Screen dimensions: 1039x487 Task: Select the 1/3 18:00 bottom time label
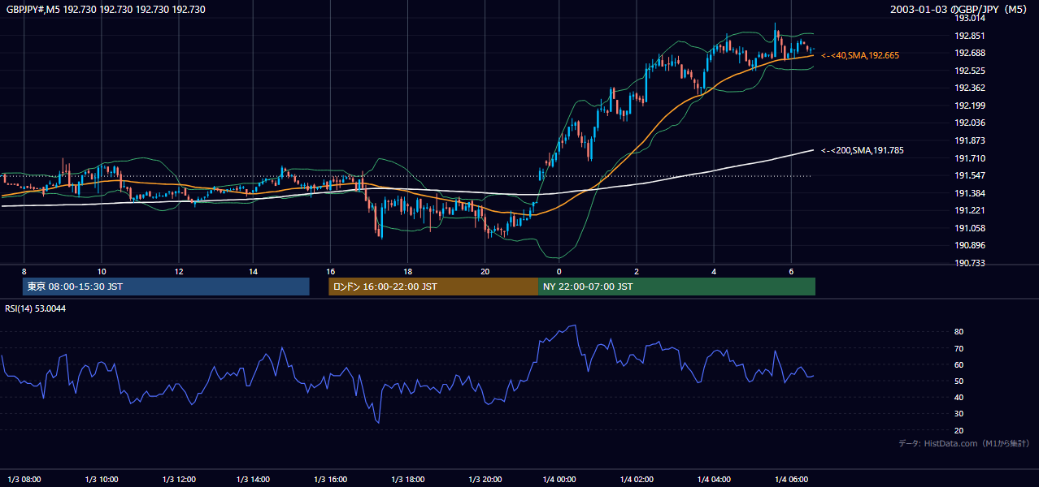coord(408,479)
